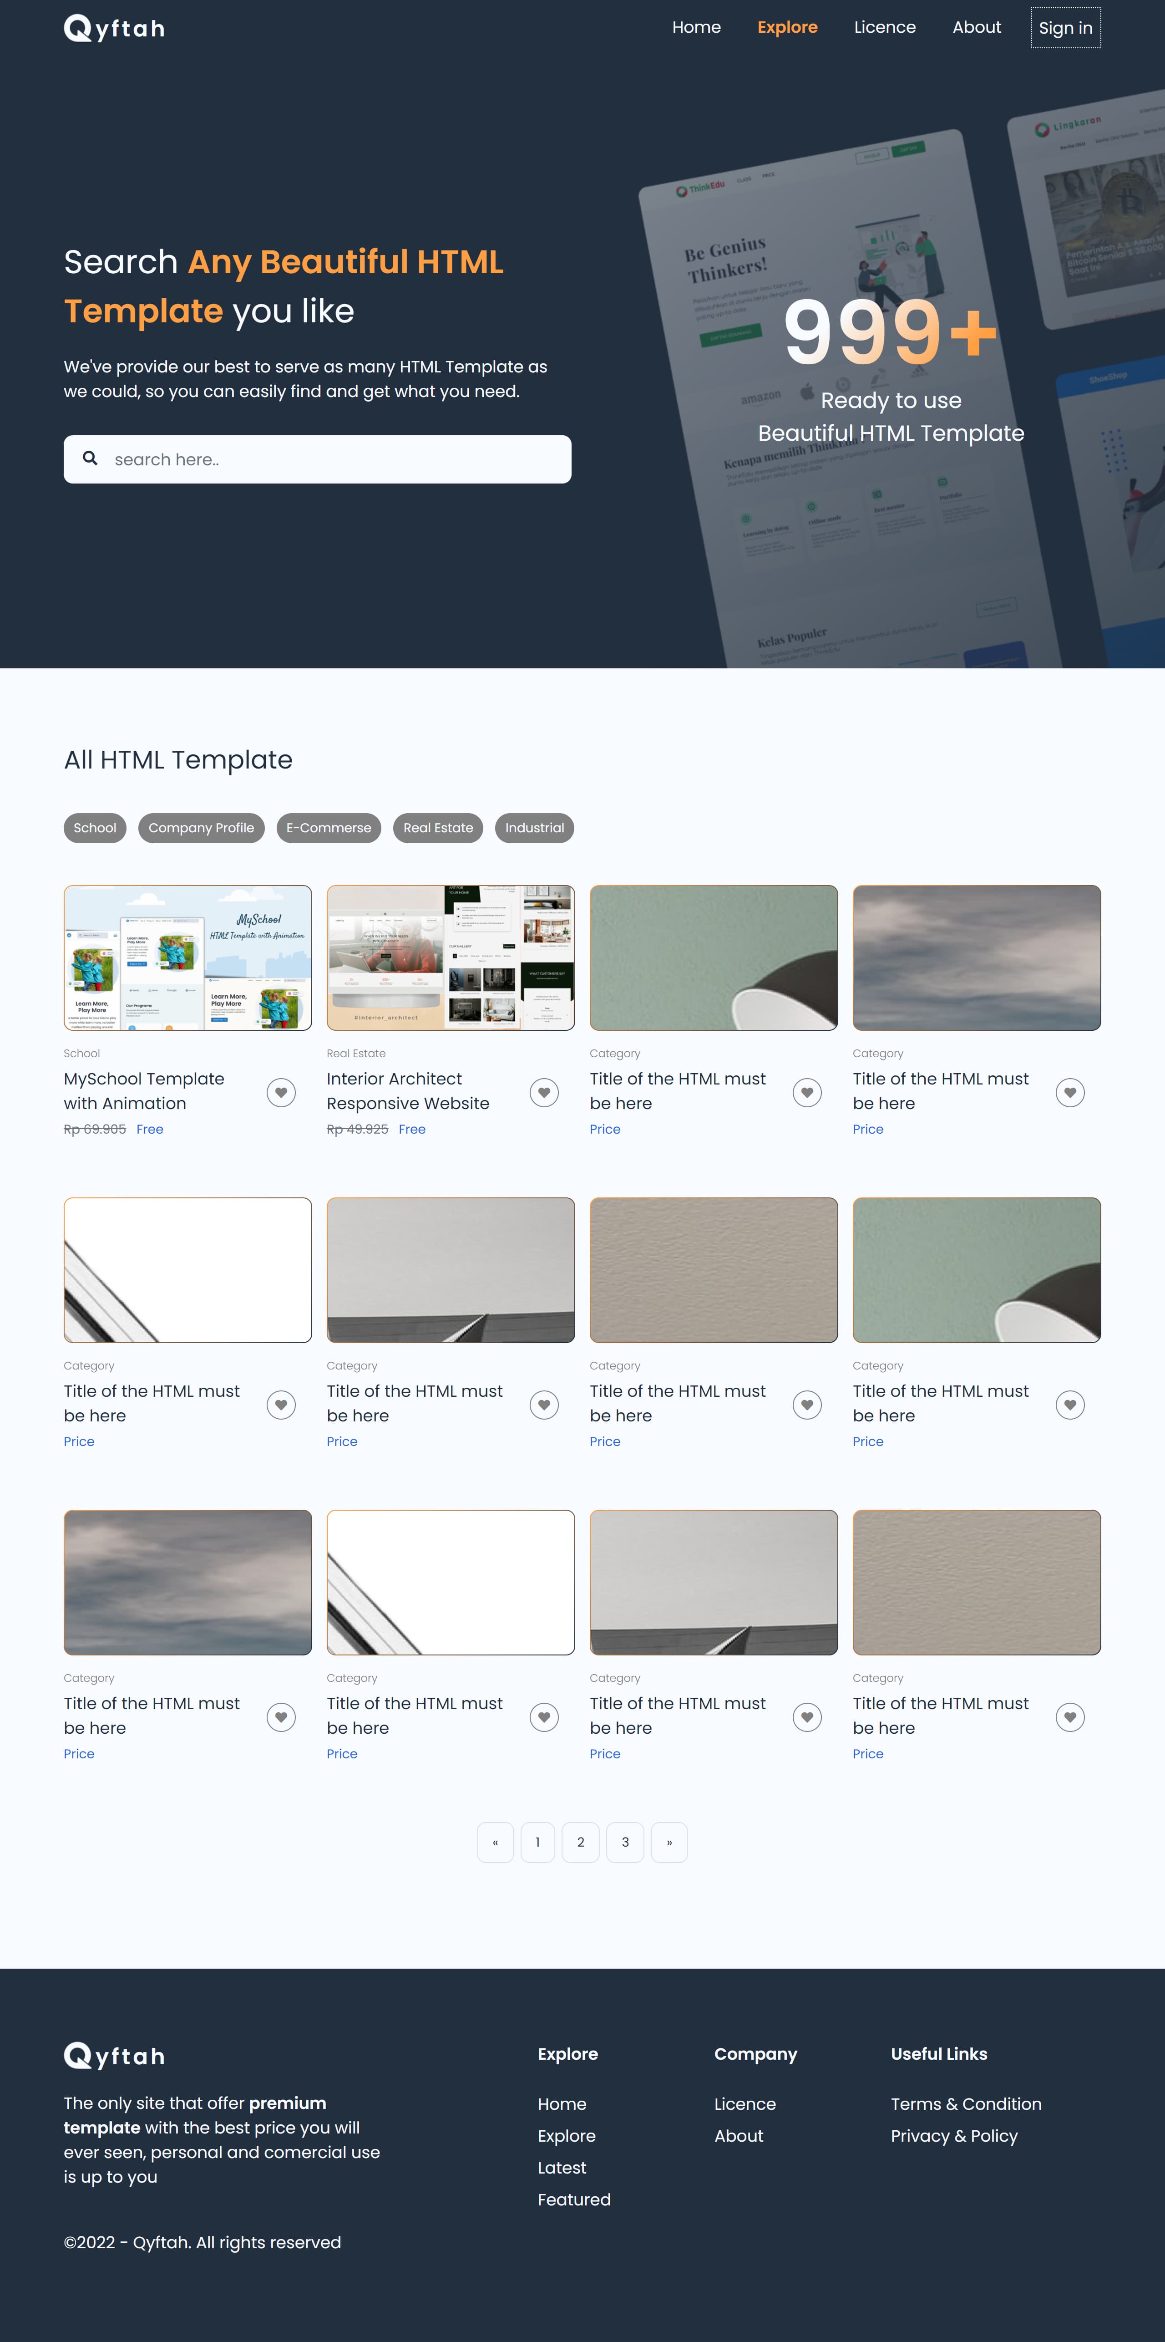The height and width of the screenshot is (2342, 1165).
Task: Filter by the E-Commerse tag
Action: tap(328, 828)
